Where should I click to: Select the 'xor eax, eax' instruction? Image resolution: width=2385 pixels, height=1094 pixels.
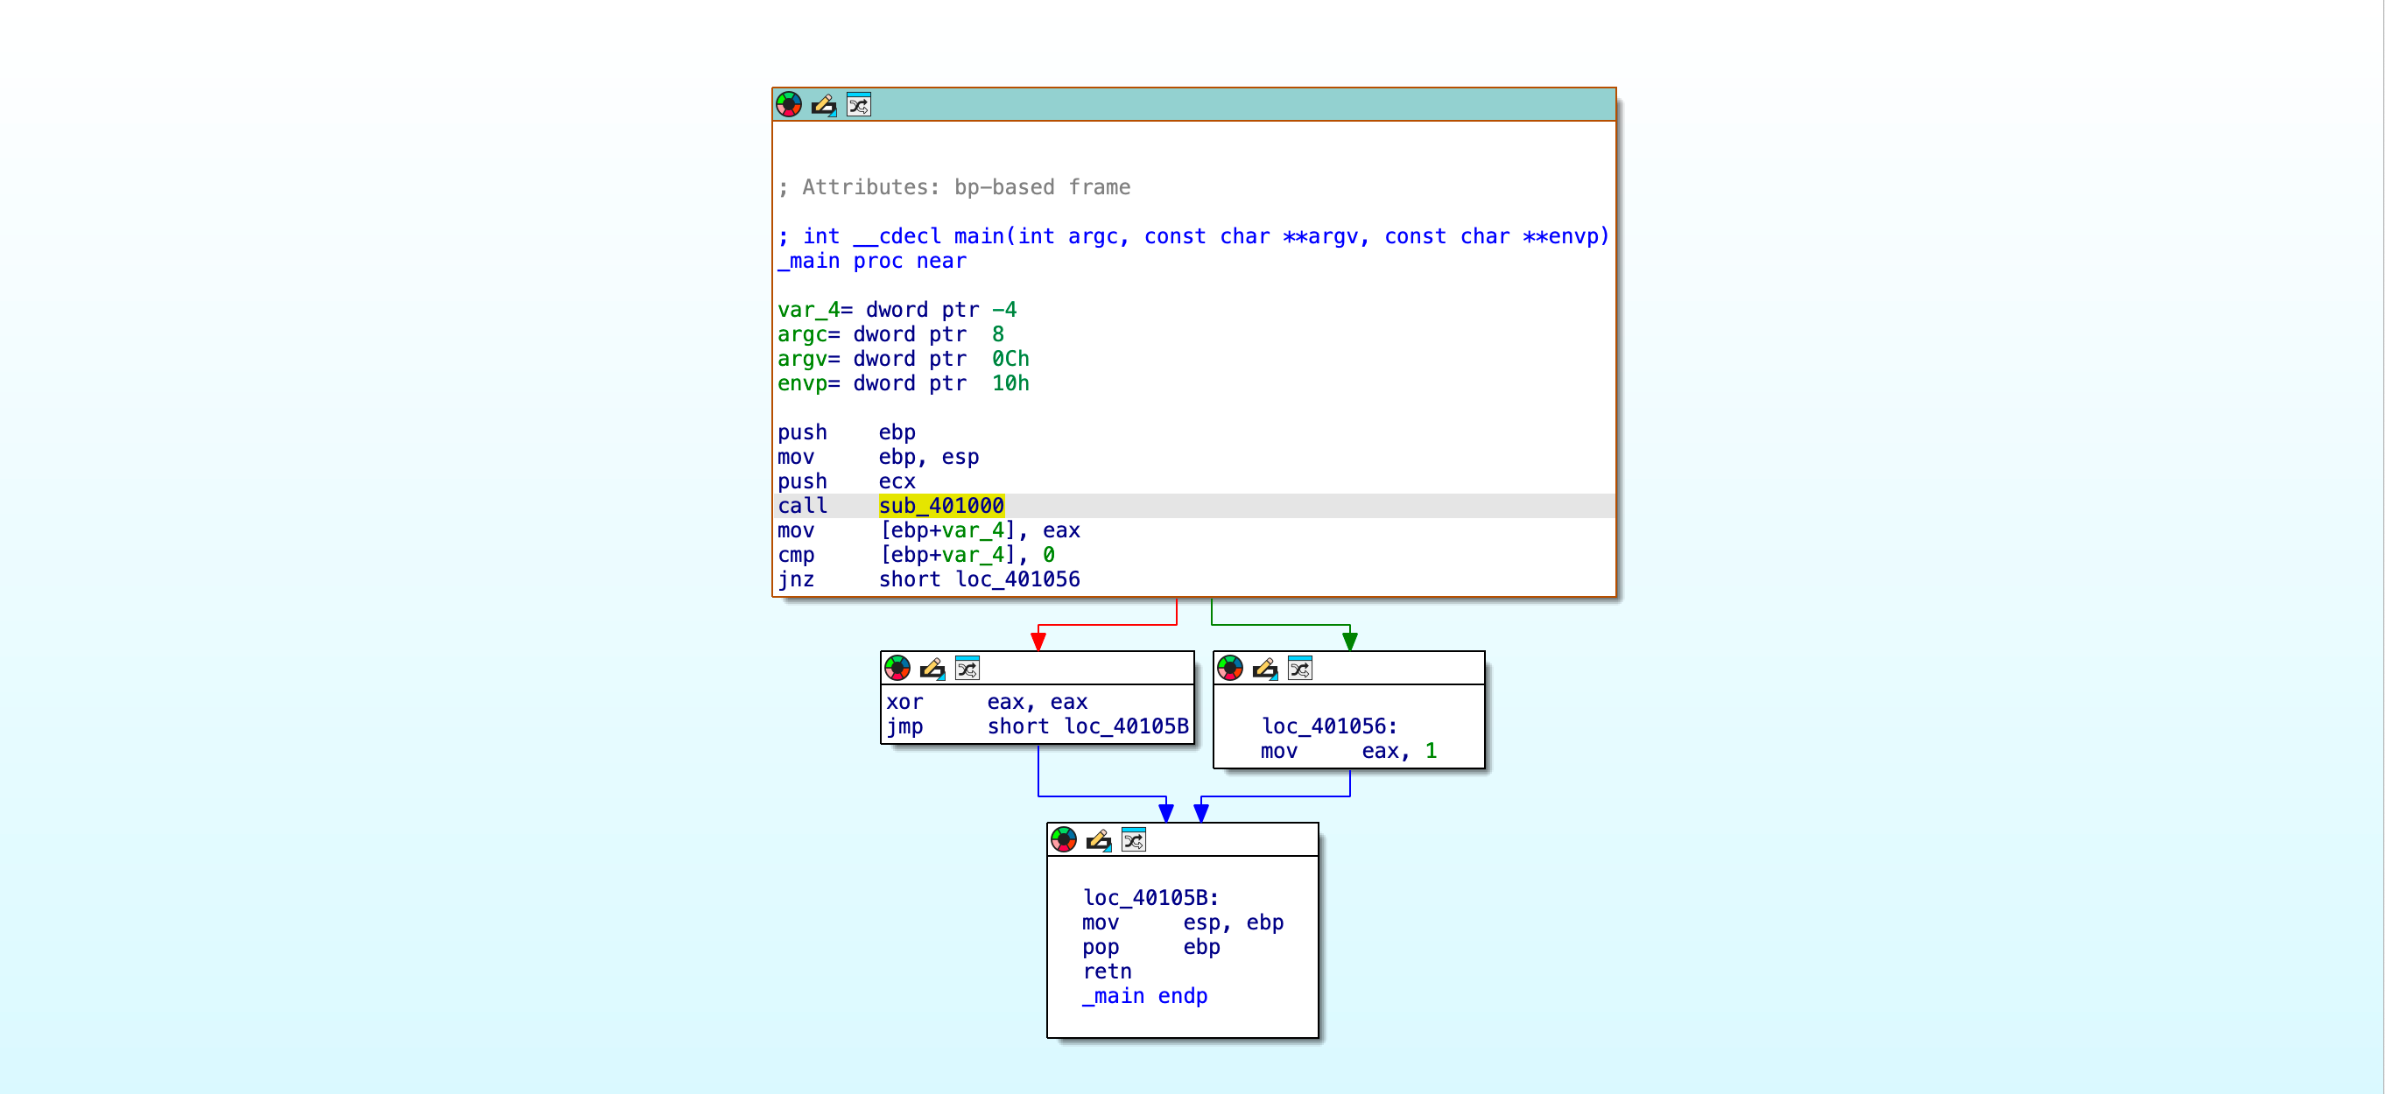(x=986, y=702)
